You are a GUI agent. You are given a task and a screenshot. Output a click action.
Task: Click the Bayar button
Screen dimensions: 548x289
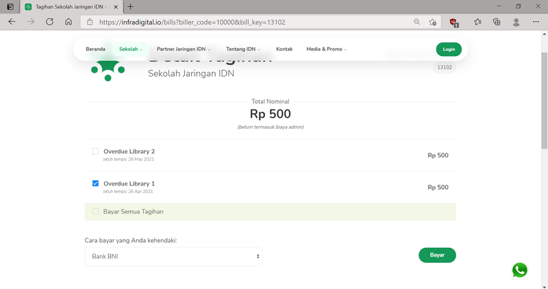(437, 255)
